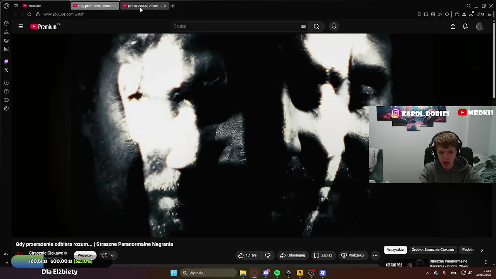
Task: Dislike the video with thumbs-down
Action: (268, 255)
